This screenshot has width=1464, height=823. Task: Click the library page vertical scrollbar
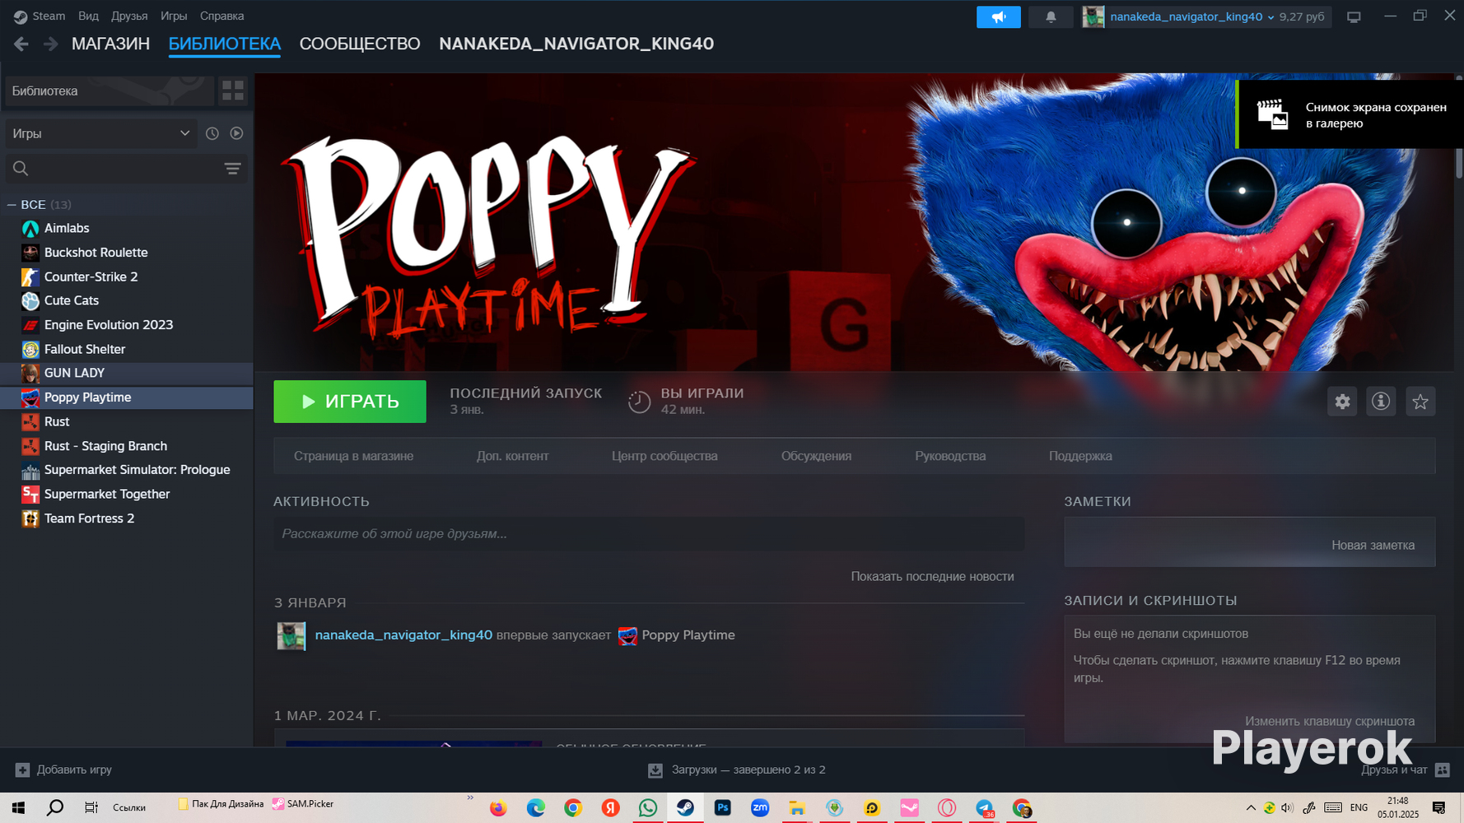point(1459,162)
